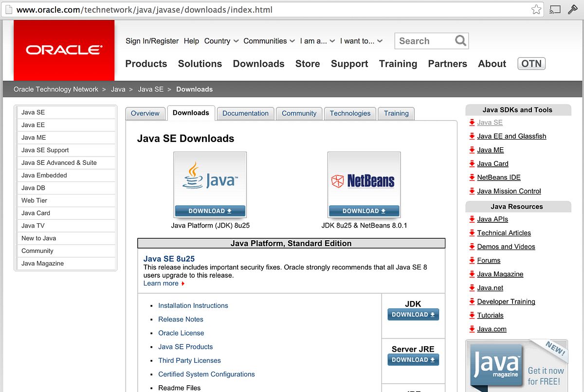Viewport: 584px width, 392px height.
Task: Bookmark page with the star icon
Action: point(536,9)
